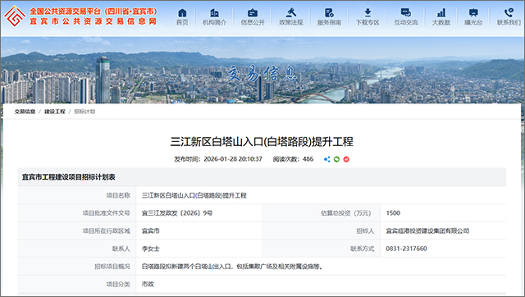The image size is (525, 297).
Task: Click 项目批准文件文号 label
Action: click(107, 213)
